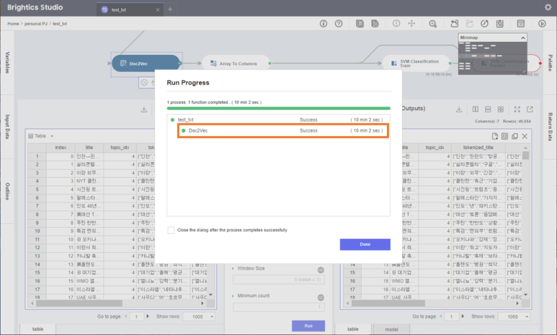Screen dimensions: 557x335
Task: Open the Return Data side panel
Action: 550,127
